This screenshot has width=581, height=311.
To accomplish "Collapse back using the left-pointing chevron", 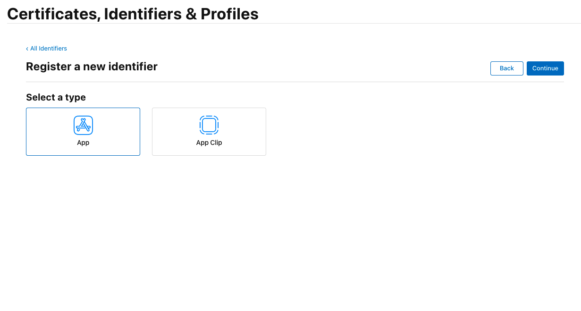I will pos(27,49).
